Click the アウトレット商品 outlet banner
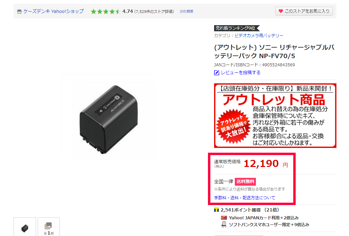349x236 pixels. click(x=275, y=116)
